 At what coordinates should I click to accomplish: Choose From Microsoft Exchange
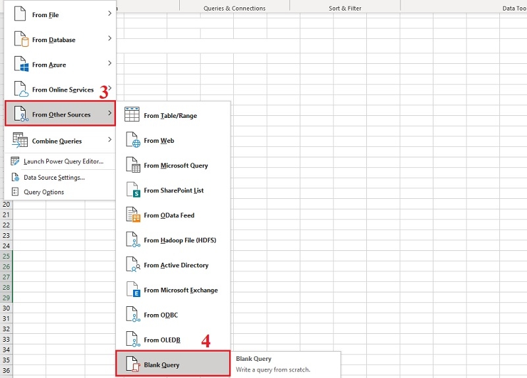[x=173, y=290]
